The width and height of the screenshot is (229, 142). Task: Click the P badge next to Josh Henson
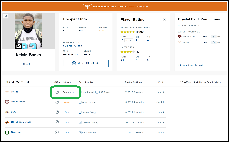80,102
